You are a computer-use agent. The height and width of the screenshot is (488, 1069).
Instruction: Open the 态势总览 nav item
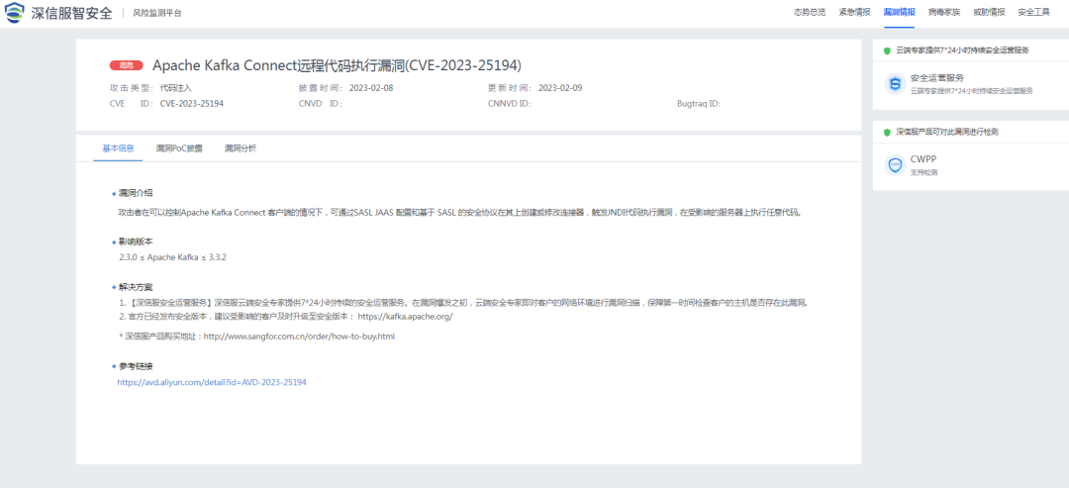[810, 12]
